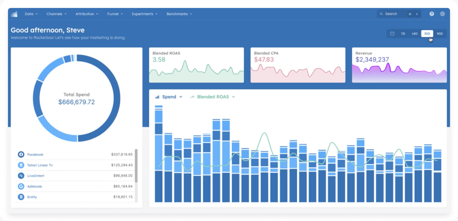Switch to the 14D time range
Screen dimensions: 458x221
(x=414, y=34)
